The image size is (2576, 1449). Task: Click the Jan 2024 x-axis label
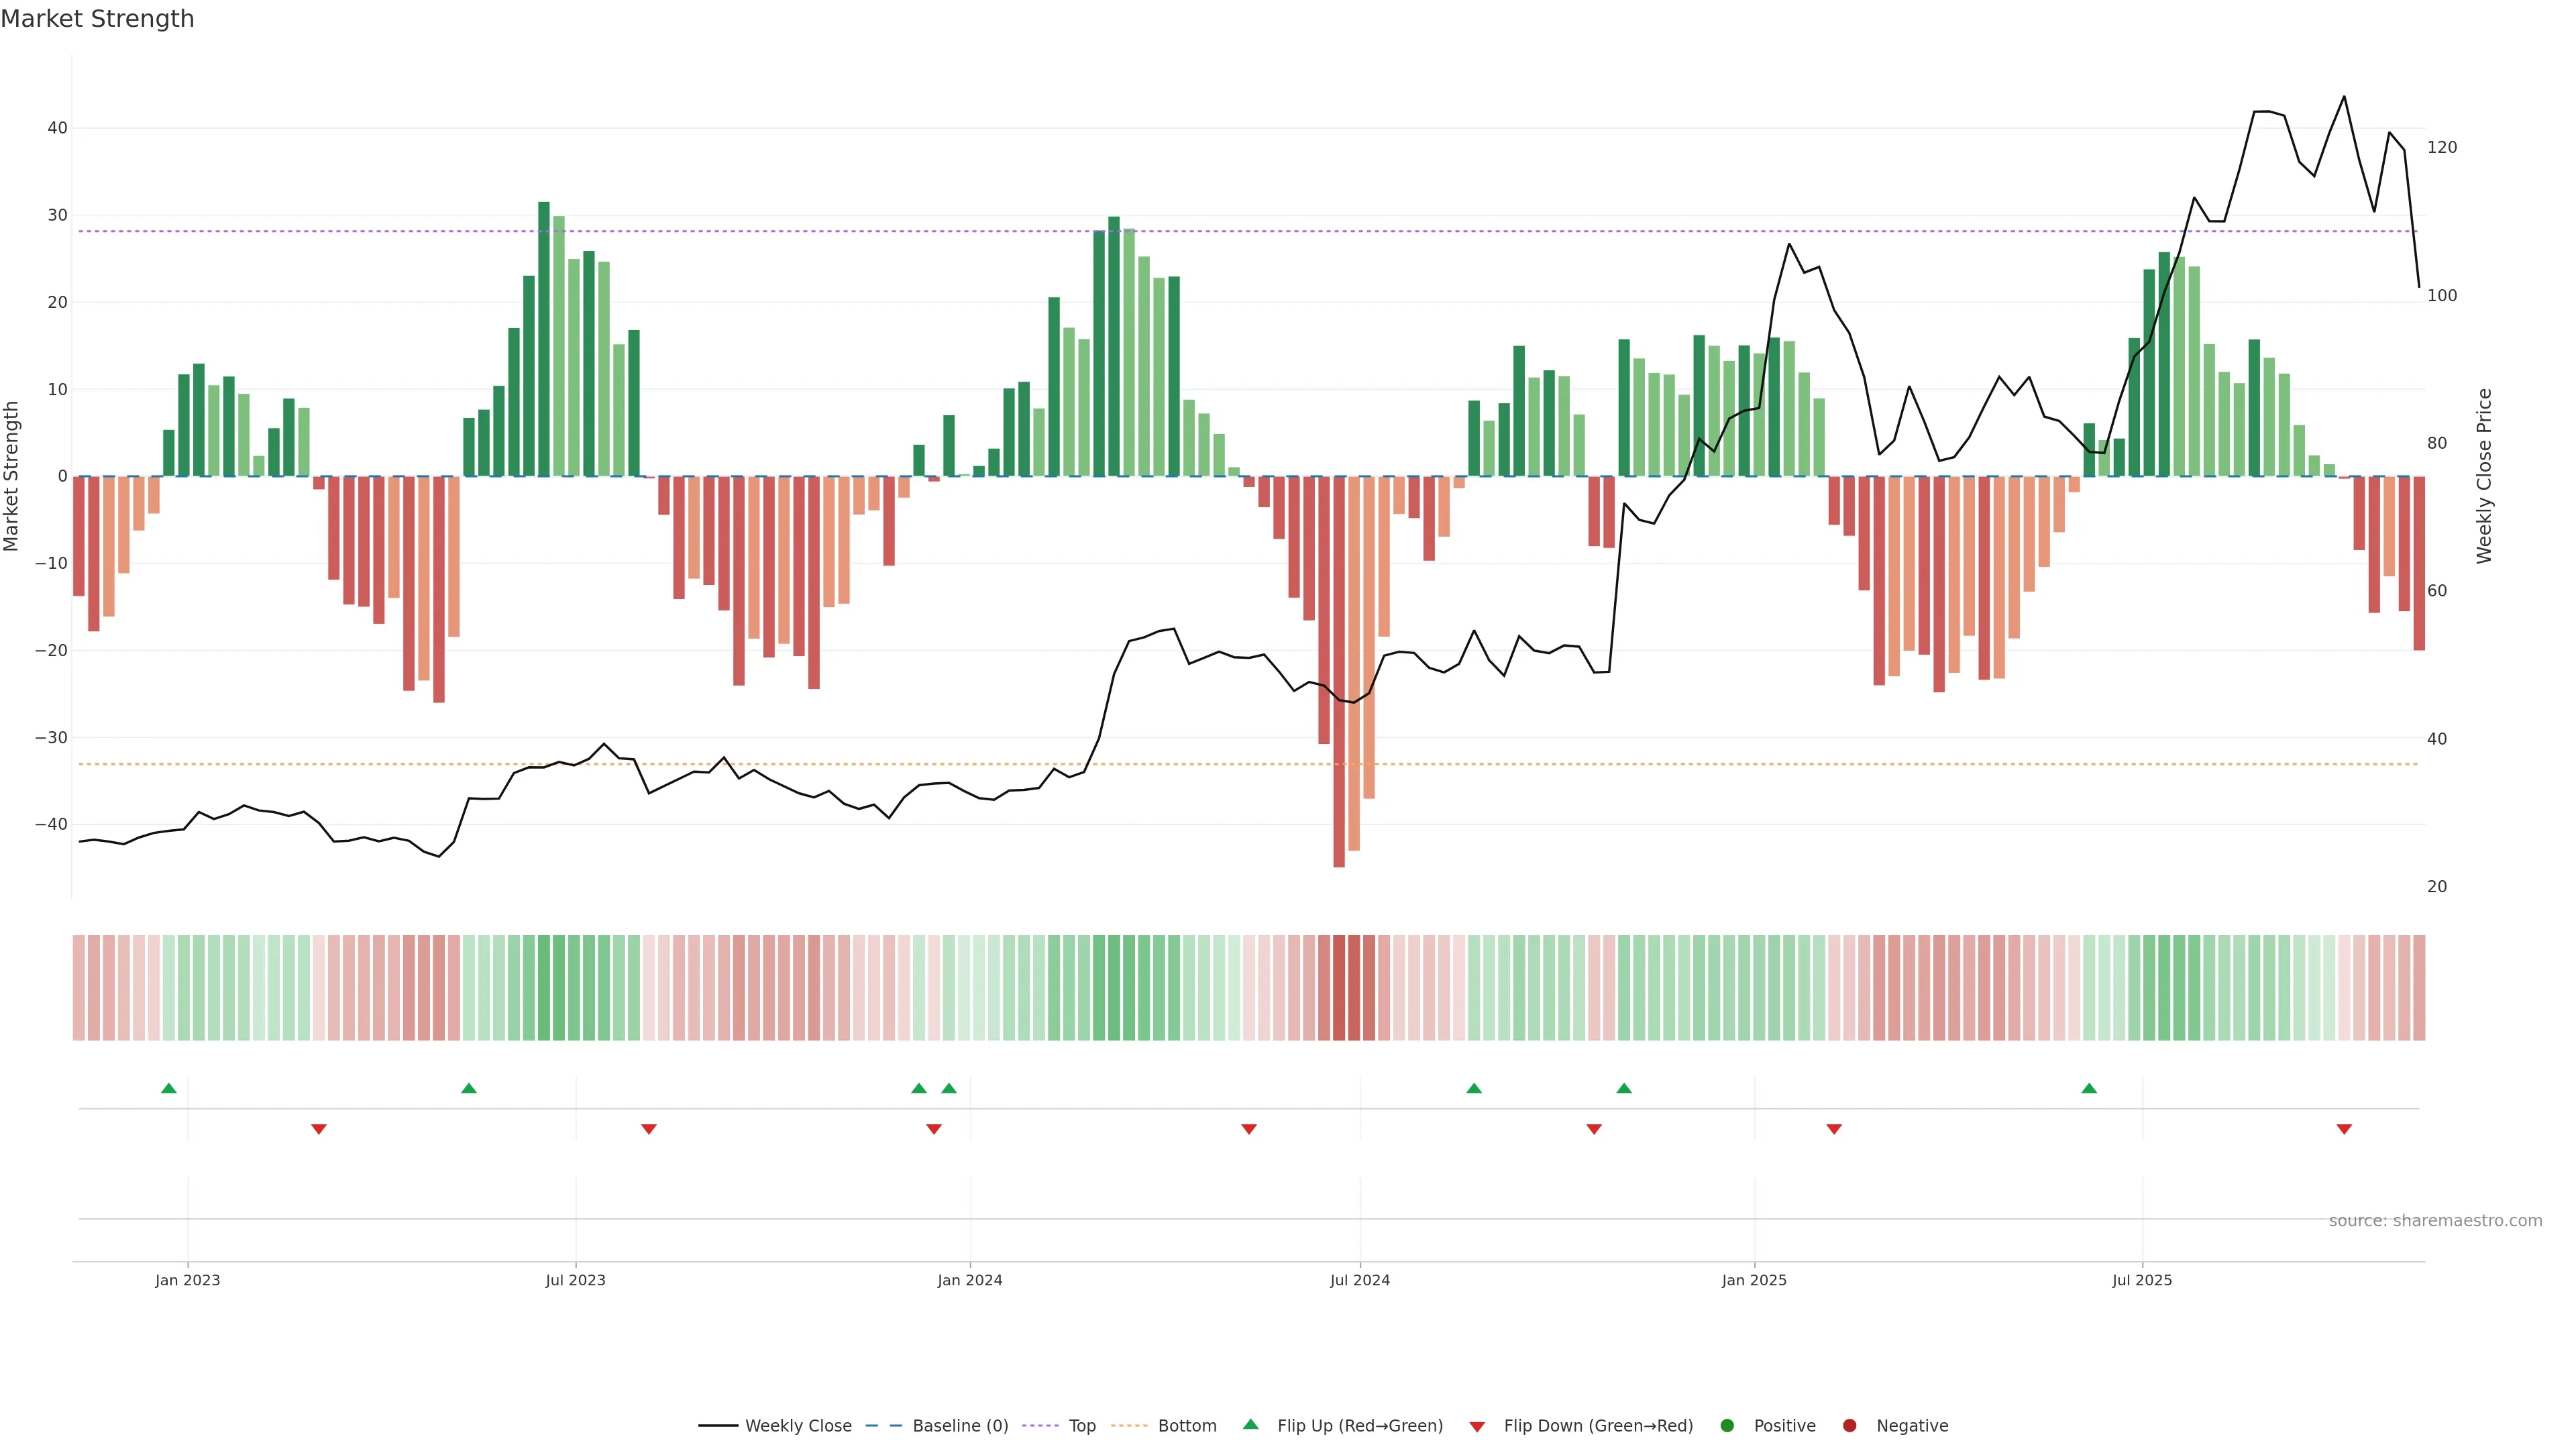pyautogui.click(x=970, y=1280)
